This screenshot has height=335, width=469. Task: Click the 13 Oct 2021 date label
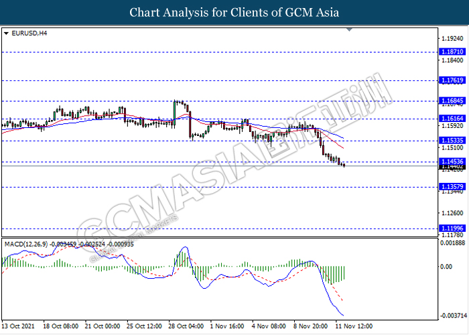18,326
